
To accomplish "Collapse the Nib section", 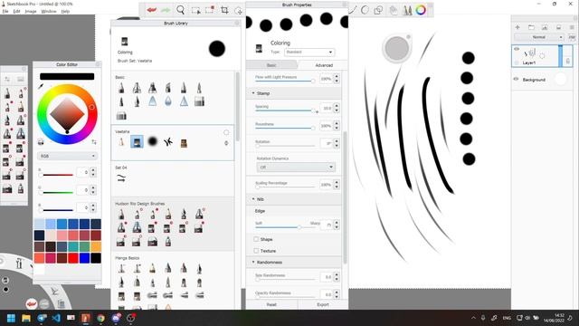I will [253, 199].
